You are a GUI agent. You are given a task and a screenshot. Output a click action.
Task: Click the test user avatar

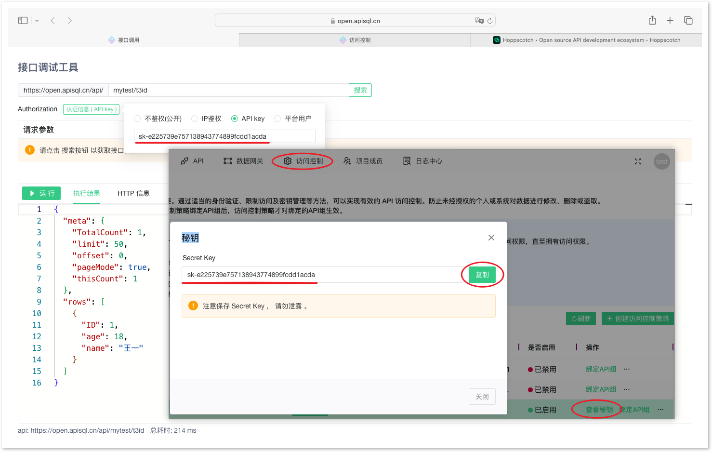pyautogui.click(x=662, y=161)
